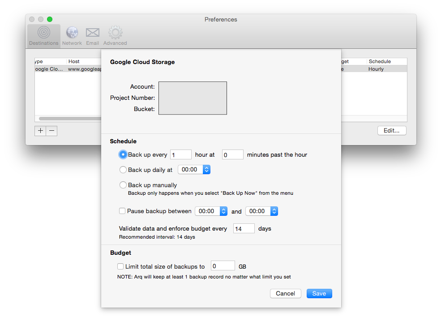This screenshot has width=441, height=317.
Task: Select 'Back up every' hourly radio button
Action: [x=123, y=155]
